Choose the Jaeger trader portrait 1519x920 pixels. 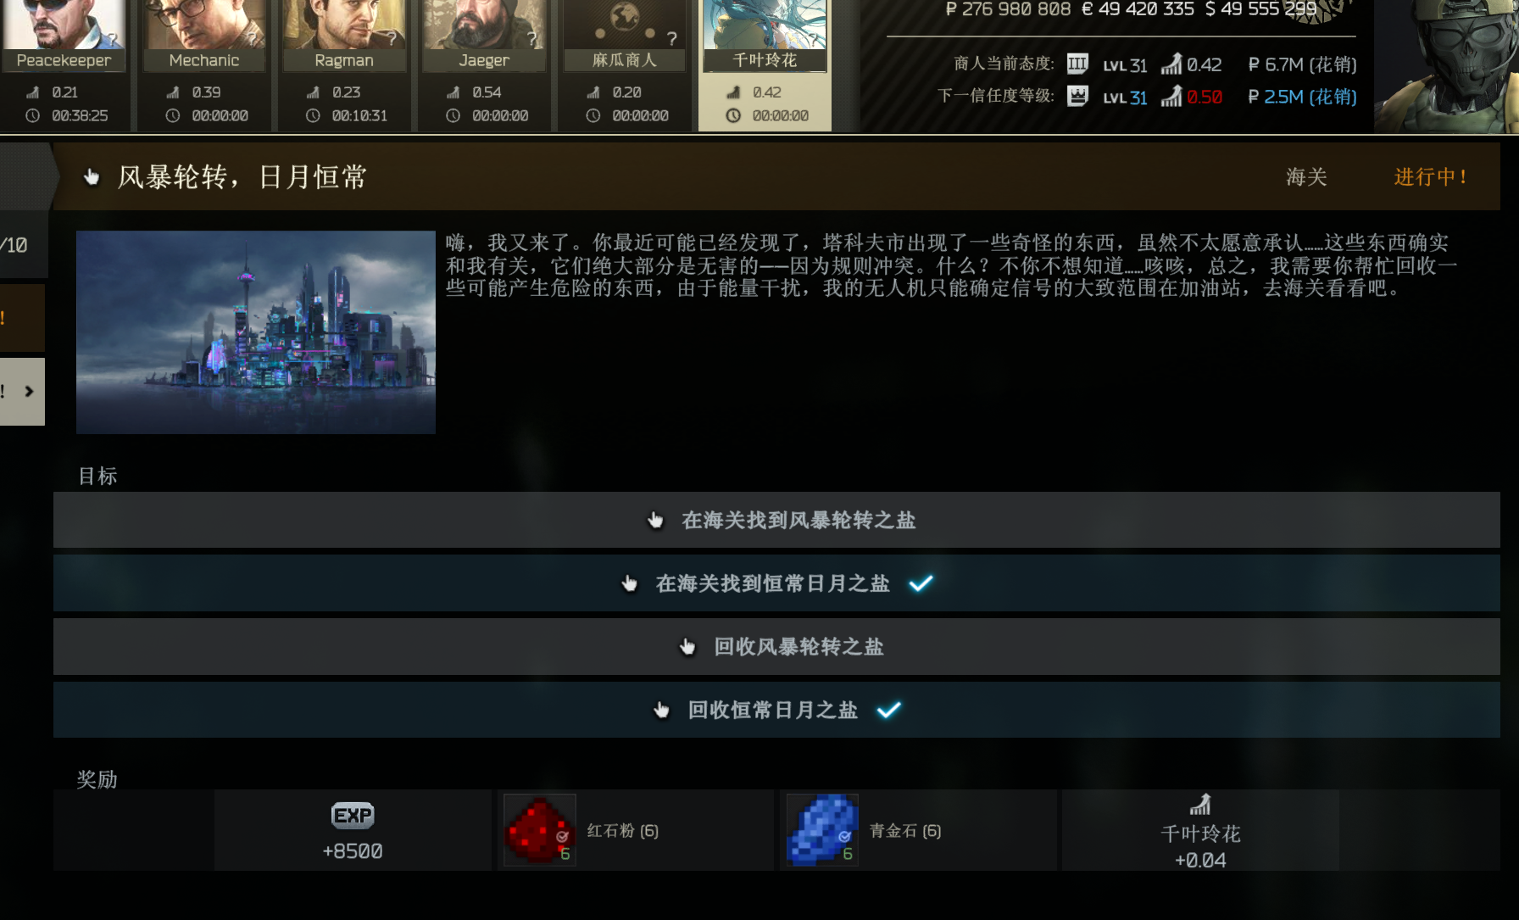[484, 25]
